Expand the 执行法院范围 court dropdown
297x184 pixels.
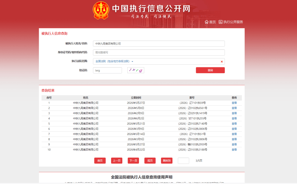click(114, 61)
